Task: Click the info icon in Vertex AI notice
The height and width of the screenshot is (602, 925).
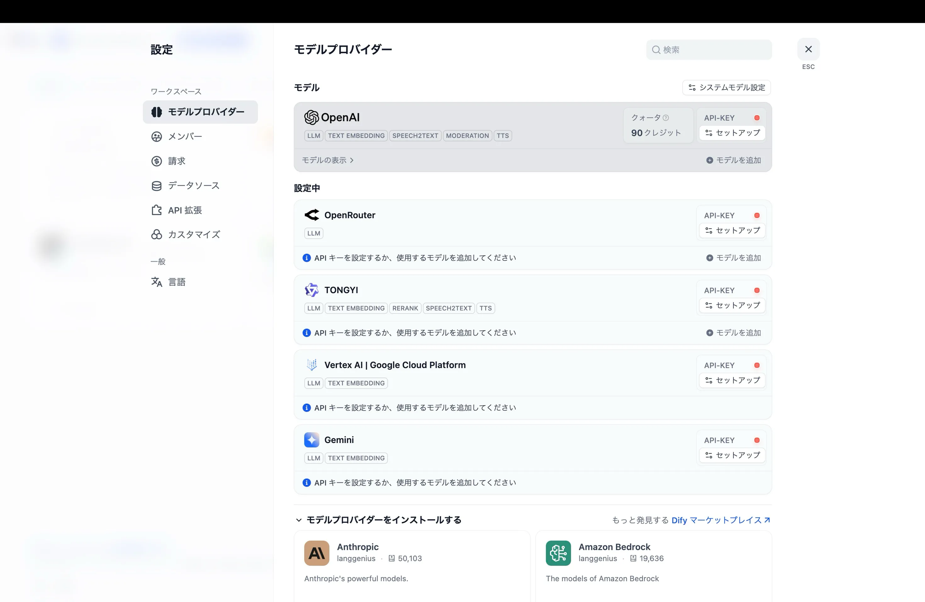Action: (x=307, y=407)
